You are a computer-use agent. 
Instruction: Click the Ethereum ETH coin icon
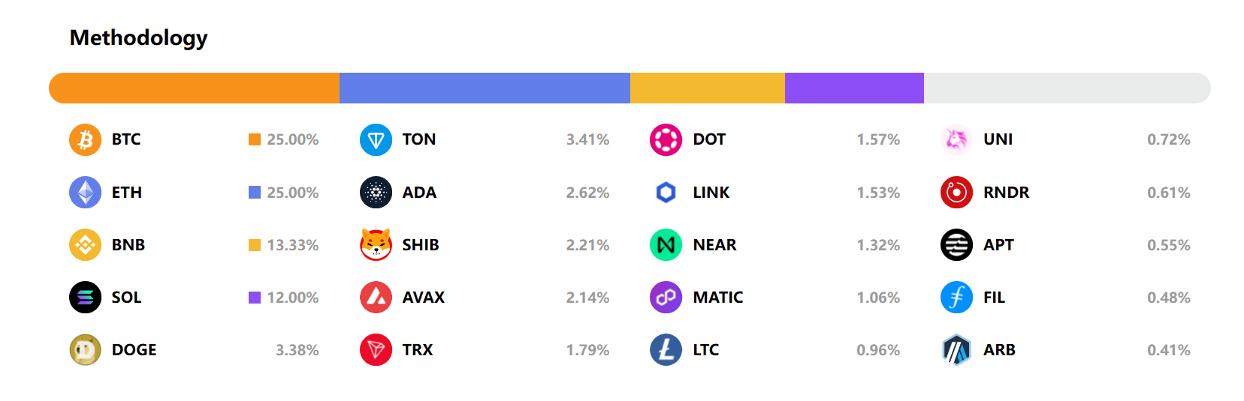[x=85, y=193]
